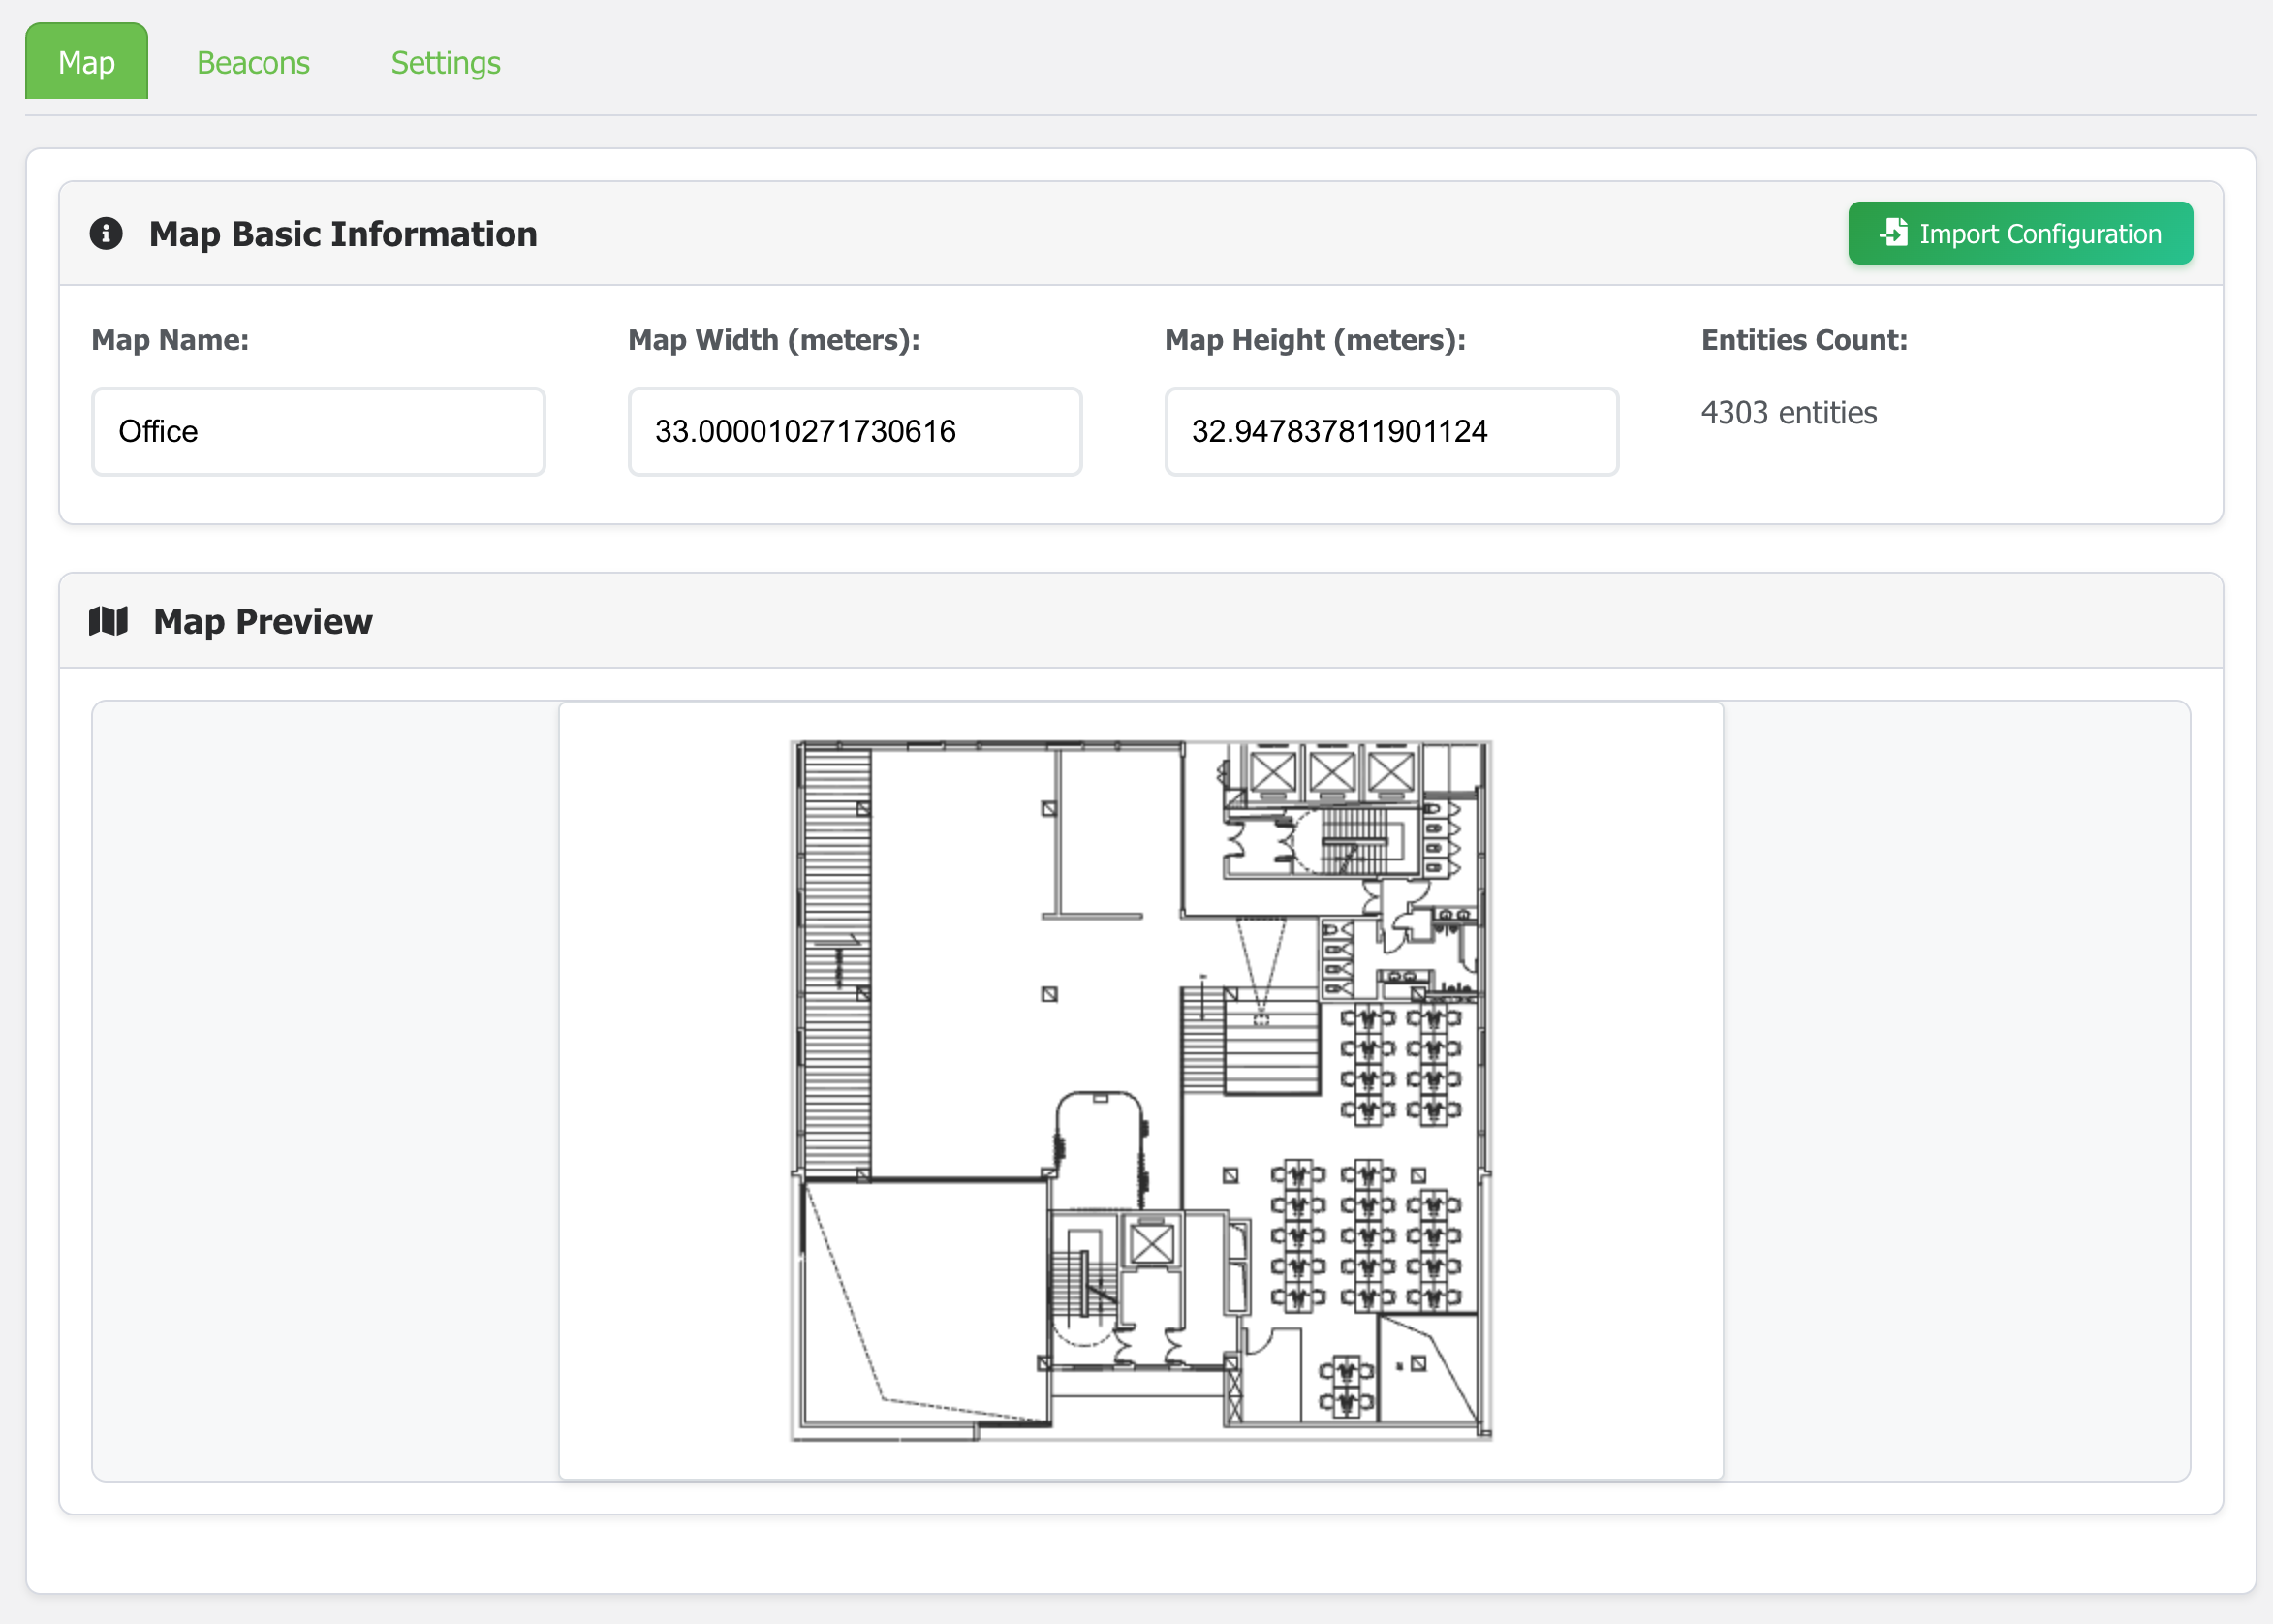
Task: Click the Map Preview heading text
Action: [x=262, y=621]
